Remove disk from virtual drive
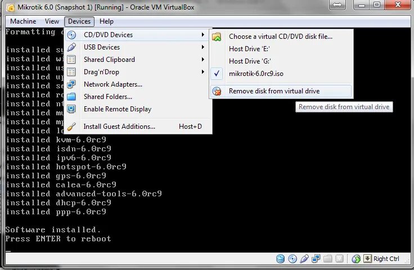The width and height of the screenshot is (414, 270). (281, 91)
